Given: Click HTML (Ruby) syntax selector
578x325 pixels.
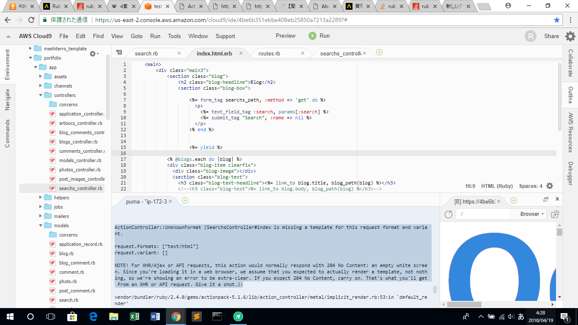Looking at the screenshot, I should pos(497,186).
